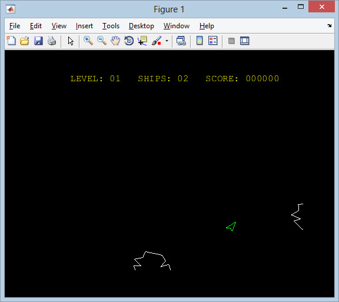Activate the Zoom In magnifier tool
The image size is (339, 302).
coord(88,41)
